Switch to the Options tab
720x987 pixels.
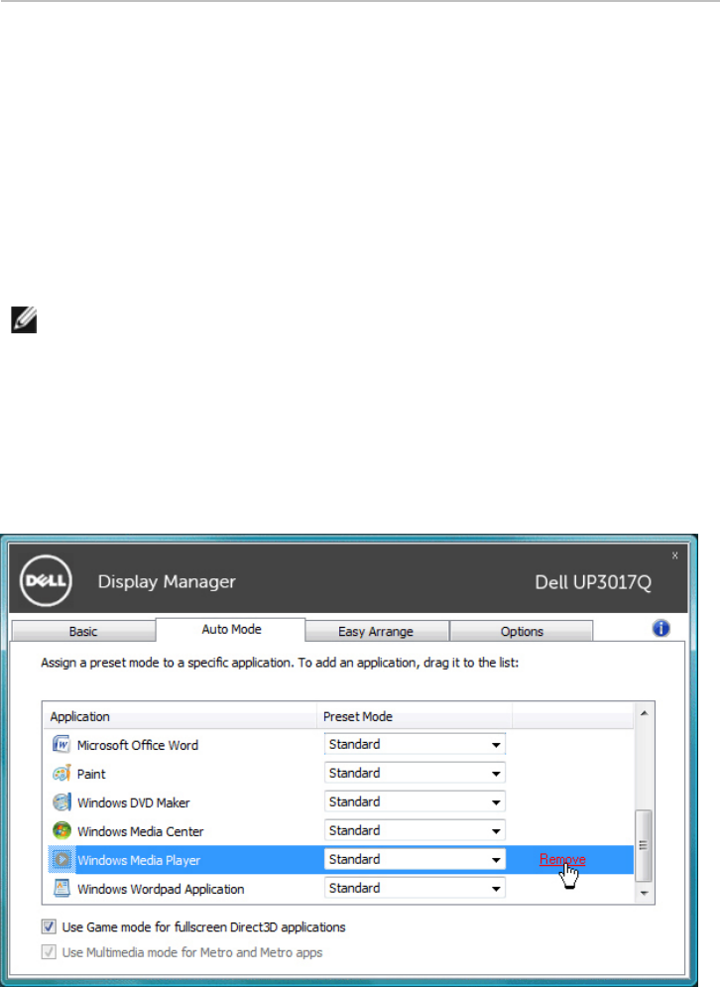(521, 631)
